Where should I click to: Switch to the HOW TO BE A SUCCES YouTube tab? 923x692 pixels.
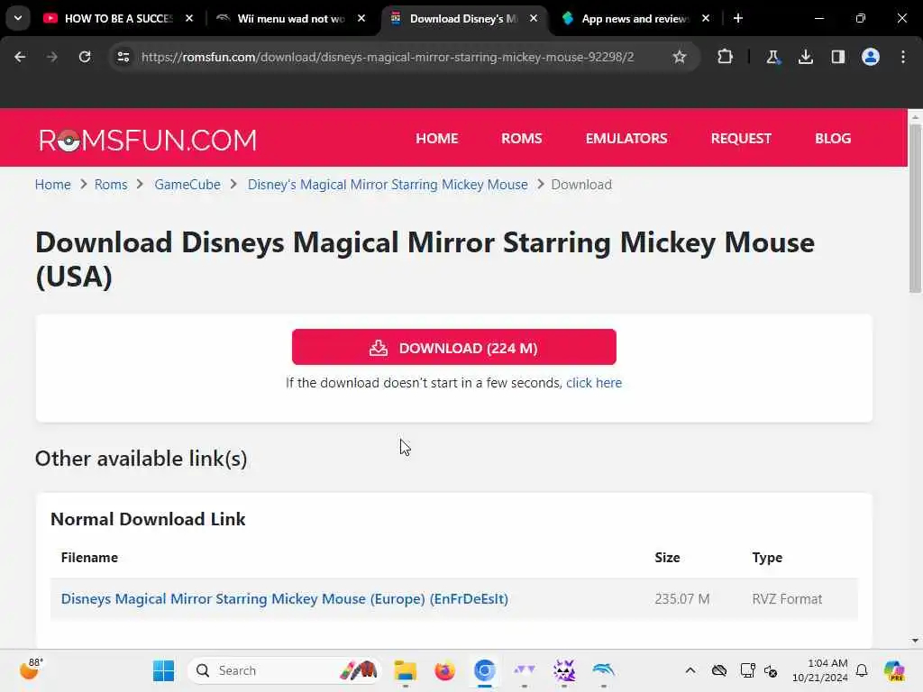point(118,18)
